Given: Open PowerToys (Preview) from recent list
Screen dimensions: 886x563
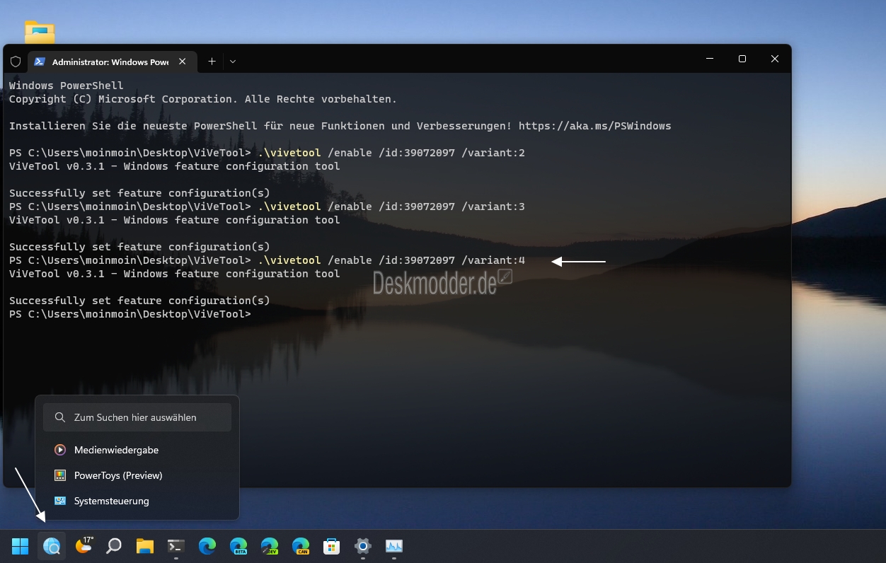Looking at the screenshot, I should coord(137,475).
